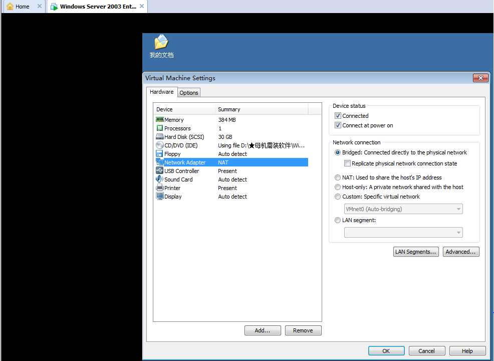Click the Sound Card speaker icon

tap(159, 179)
